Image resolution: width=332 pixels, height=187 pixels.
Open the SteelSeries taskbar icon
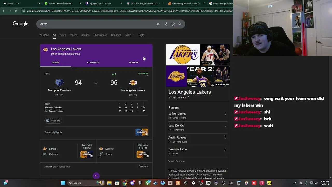[193, 183]
